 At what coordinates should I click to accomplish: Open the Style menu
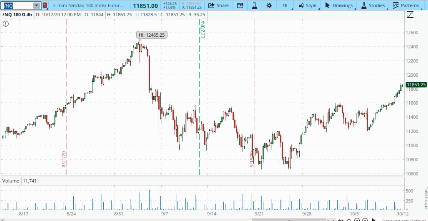click(307, 6)
